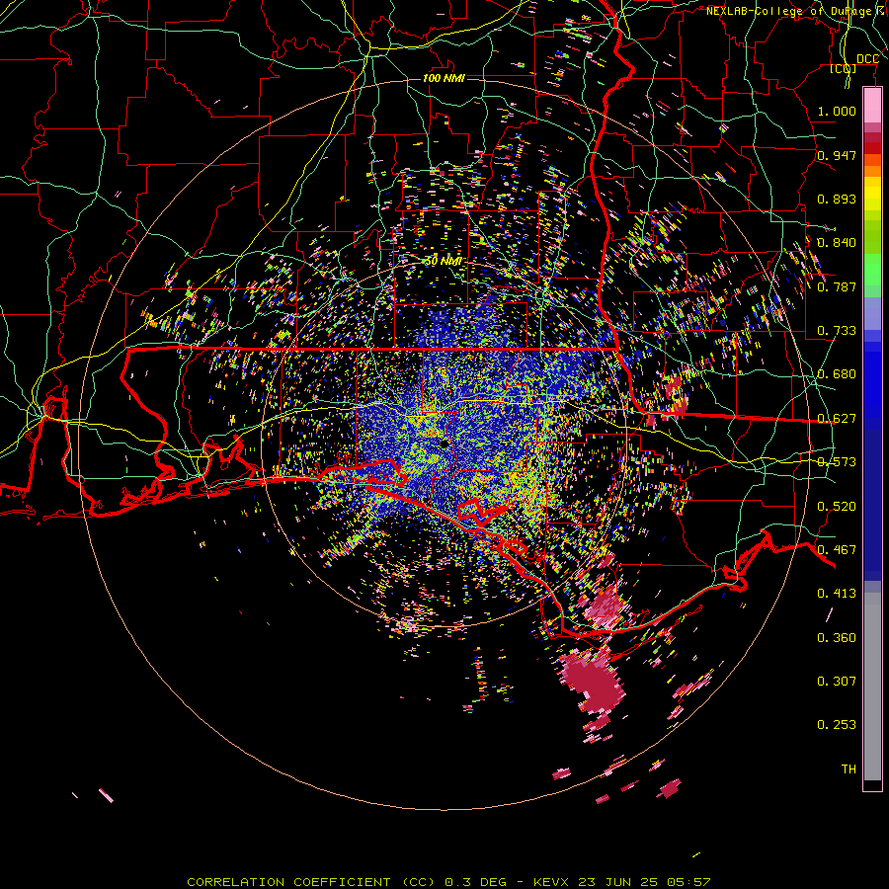
Task: Select the "1.000" value on color scale
Action: coord(837,111)
